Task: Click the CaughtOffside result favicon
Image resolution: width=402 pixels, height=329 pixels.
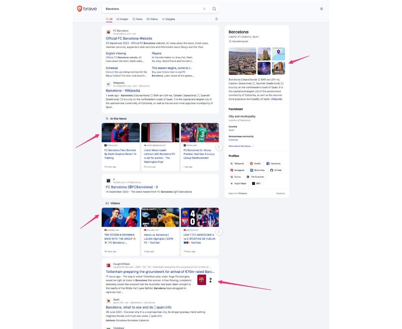Action: 108,265
